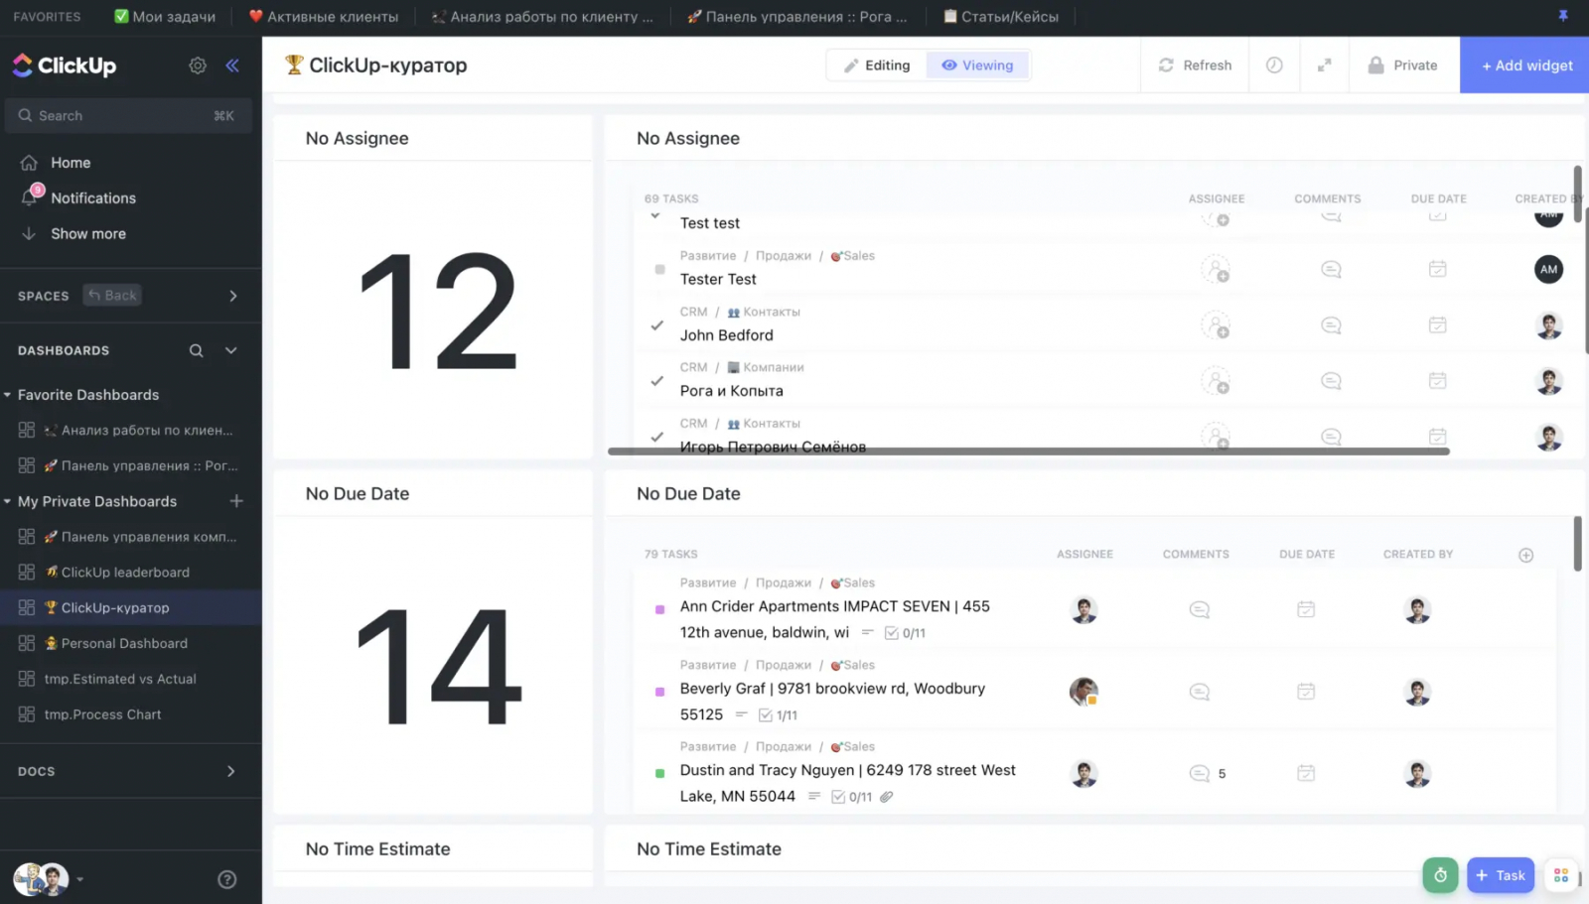Collapse the sidebar with double chevron
This screenshot has width=1589, height=904.
coord(232,65)
